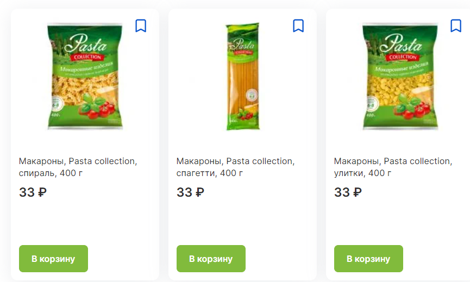Open 'Макароны, Pasta collection, улитки' title link

pos(393,167)
